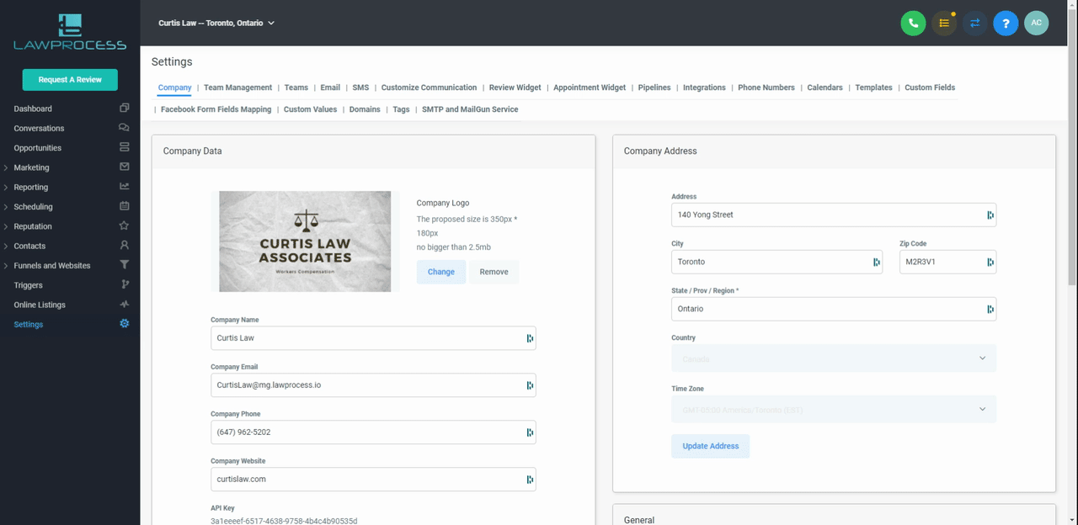Click the blue switch arrows icon
1078x525 pixels.
tap(974, 24)
